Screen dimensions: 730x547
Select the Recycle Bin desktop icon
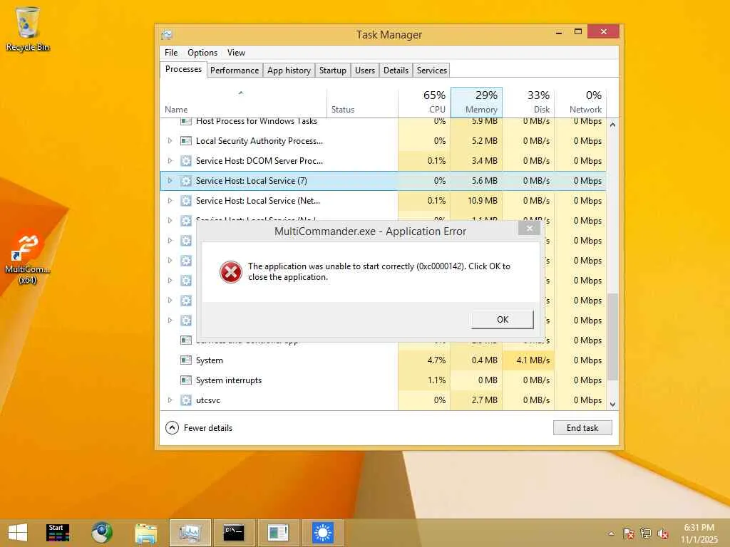click(28, 28)
